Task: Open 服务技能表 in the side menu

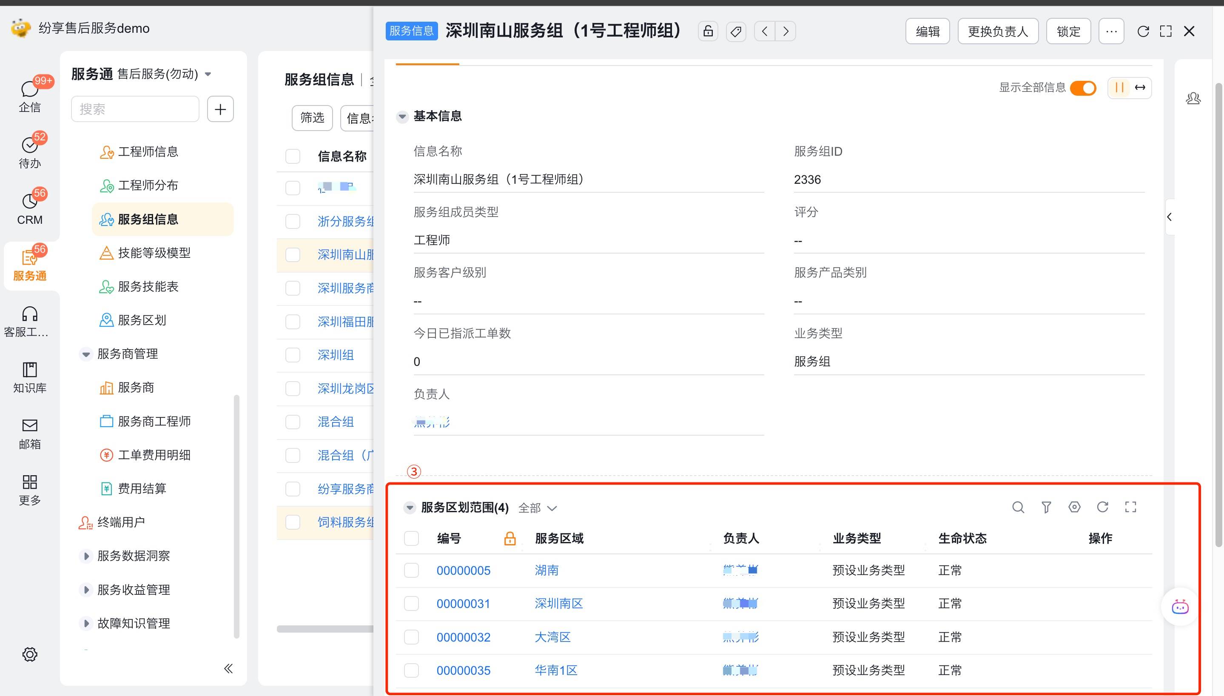Action: click(148, 286)
